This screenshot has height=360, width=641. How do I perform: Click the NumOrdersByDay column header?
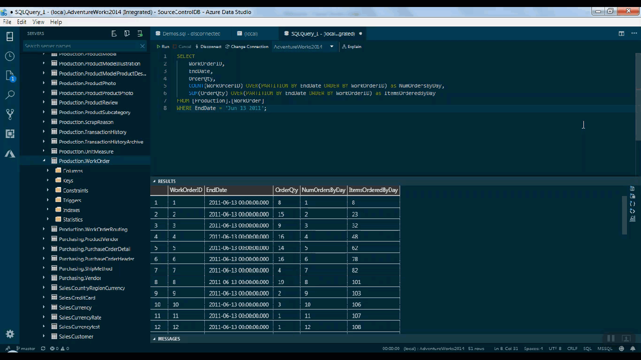tap(324, 190)
